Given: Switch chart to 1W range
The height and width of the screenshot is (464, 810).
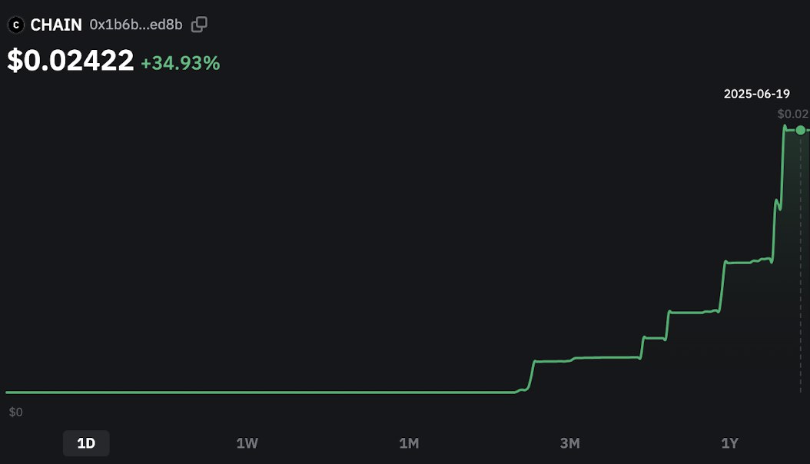Looking at the screenshot, I should [247, 442].
